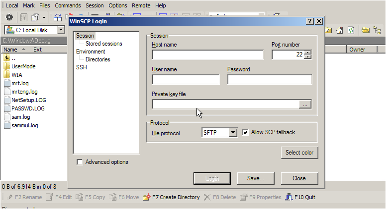
Task: Uncheck Allow SCP fallback
Action: pyautogui.click(x=245, y=133)
